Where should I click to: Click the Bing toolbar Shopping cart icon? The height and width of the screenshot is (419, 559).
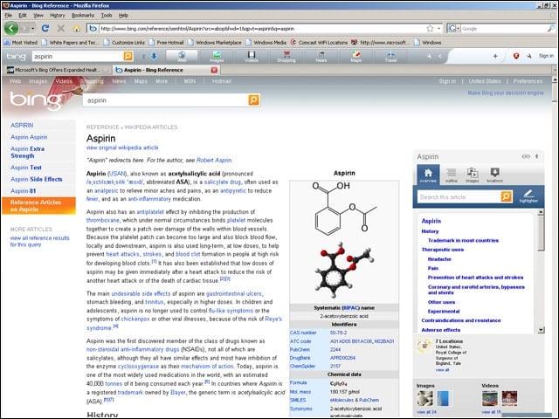pyautogui.click(x=286, y=56)
